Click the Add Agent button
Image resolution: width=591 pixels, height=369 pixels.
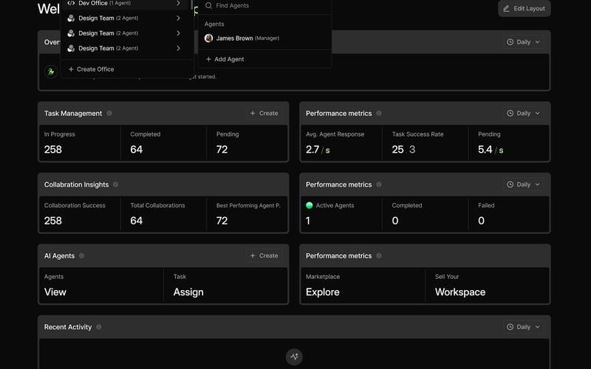[x=225, y=59]
